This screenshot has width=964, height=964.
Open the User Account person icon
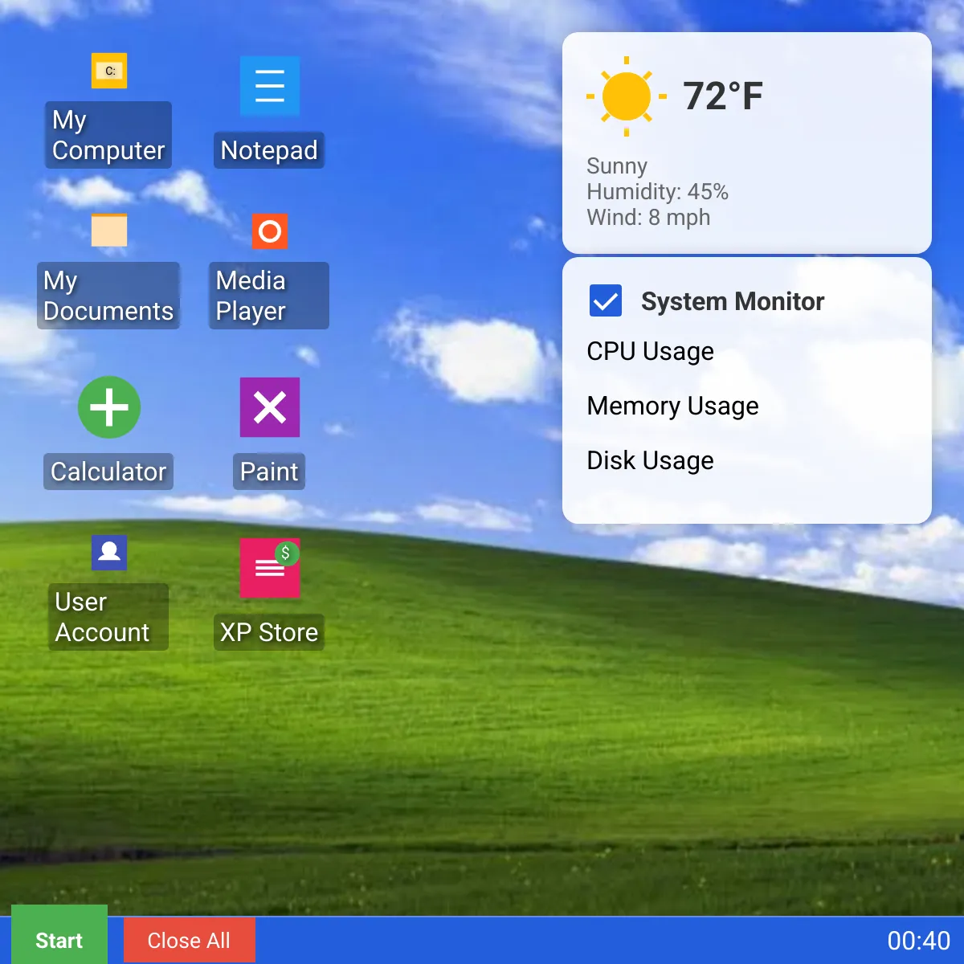tap(109, 553)
